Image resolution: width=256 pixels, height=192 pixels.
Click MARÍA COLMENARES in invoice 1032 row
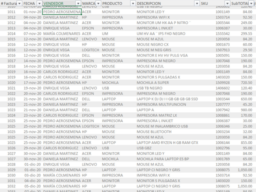[61, 186]
